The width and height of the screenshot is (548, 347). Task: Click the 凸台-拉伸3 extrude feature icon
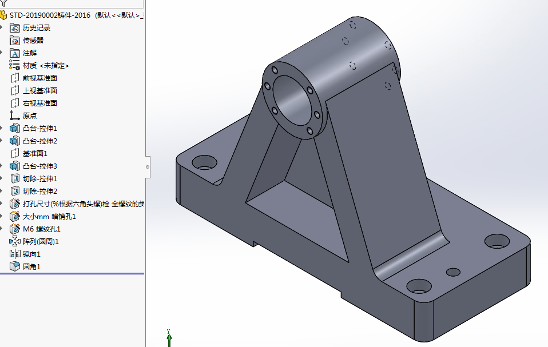click(15, 166)
